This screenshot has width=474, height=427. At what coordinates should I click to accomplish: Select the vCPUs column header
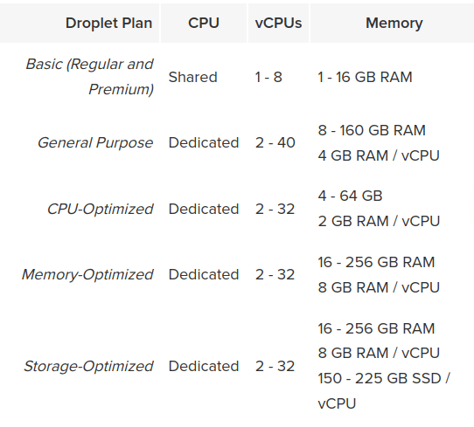coord(278,24)
